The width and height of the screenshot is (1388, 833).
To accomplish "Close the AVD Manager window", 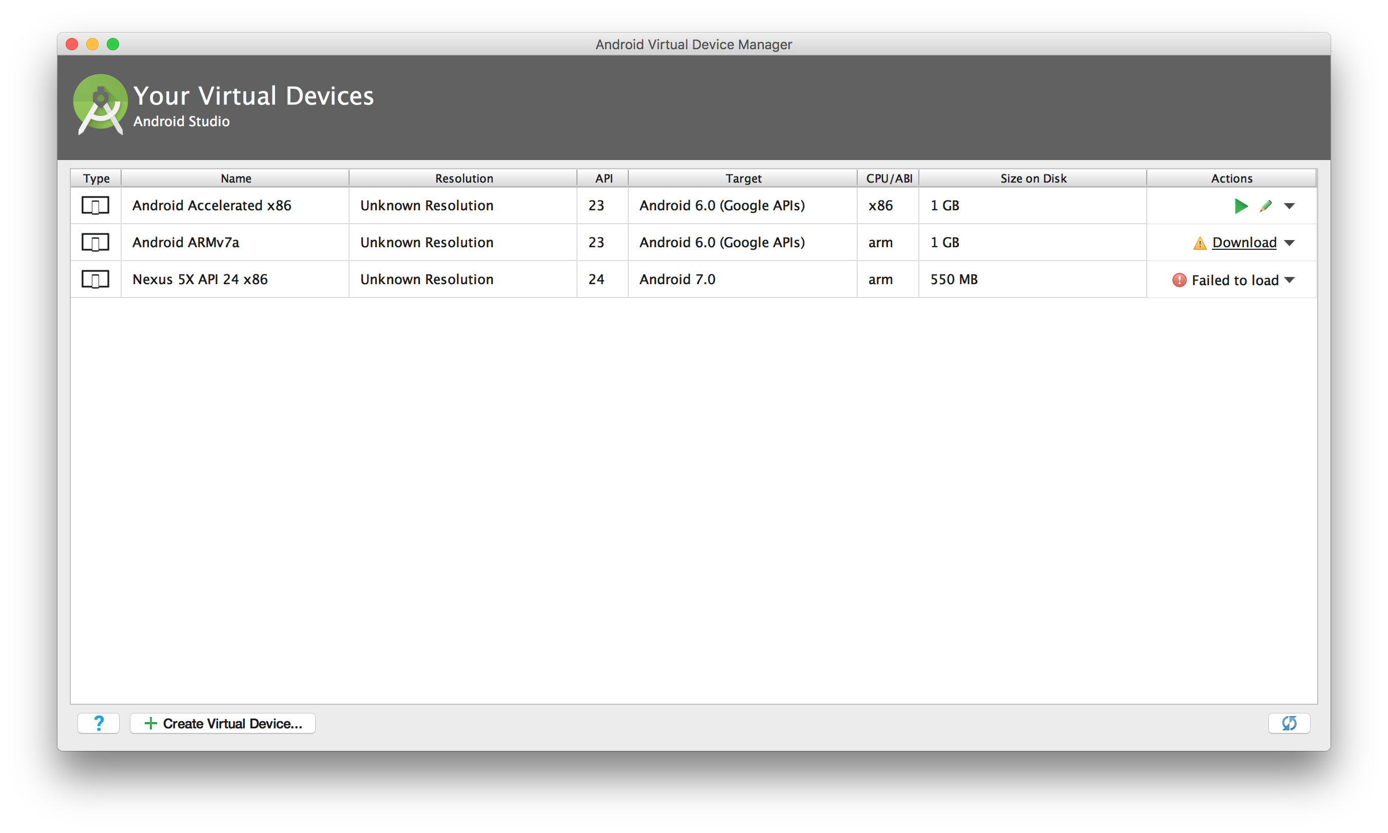I will 72,44.
